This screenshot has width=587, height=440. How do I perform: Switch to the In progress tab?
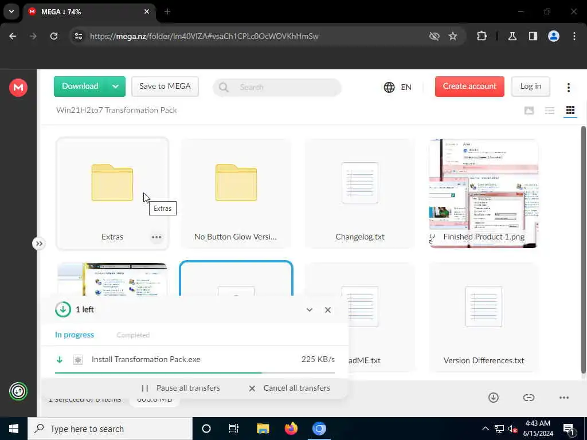click(75, 335)
